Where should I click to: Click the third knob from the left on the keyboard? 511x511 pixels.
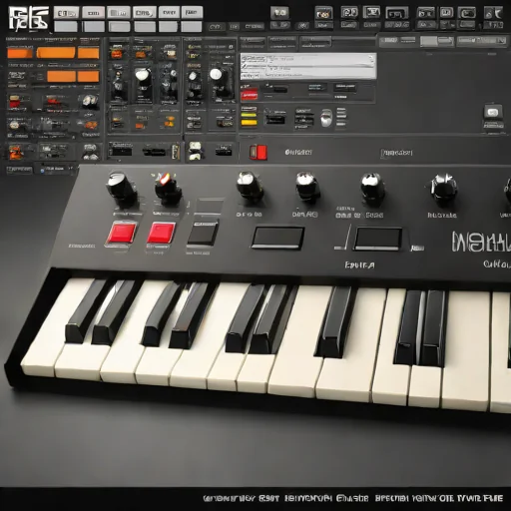[250, 186]
